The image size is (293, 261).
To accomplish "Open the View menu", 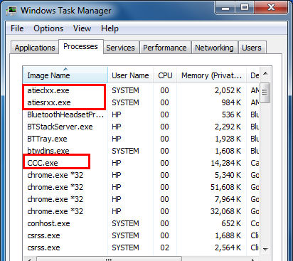I will [x=82, y=28].
